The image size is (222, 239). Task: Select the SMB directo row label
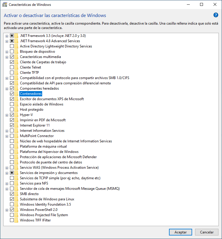(29, 194)
